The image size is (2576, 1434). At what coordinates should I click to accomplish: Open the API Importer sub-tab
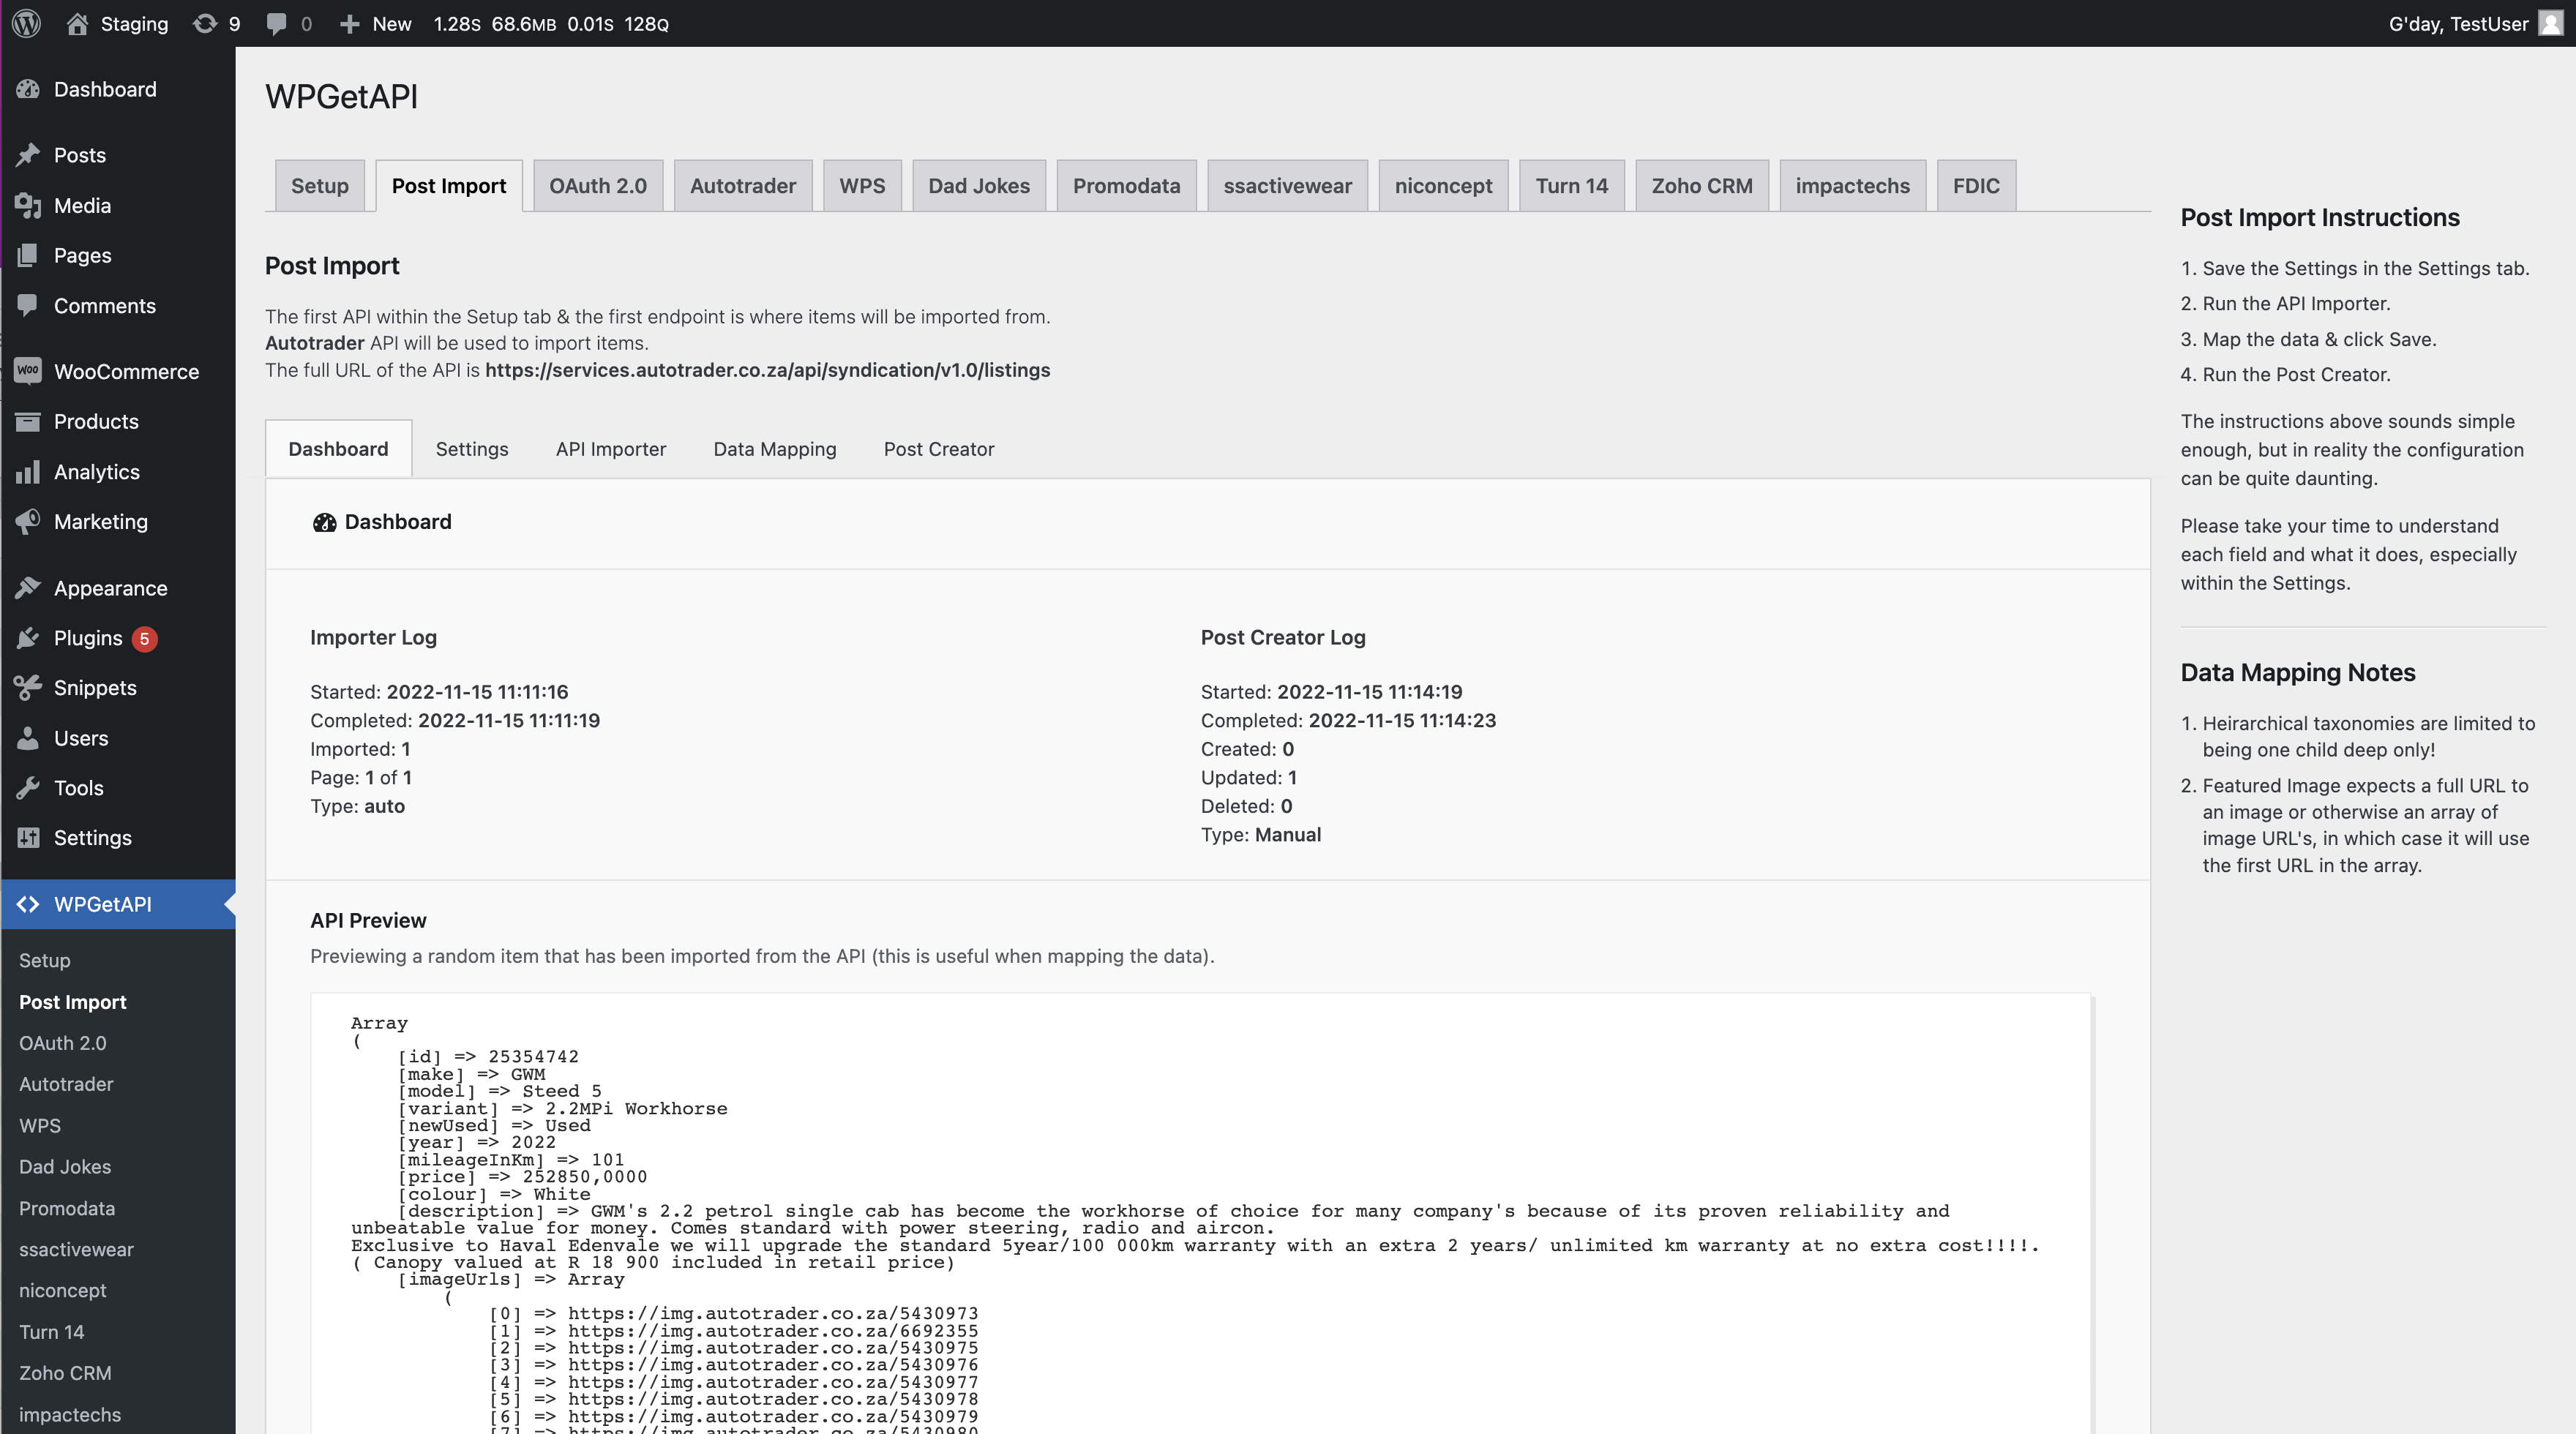[x=611, y=449]
